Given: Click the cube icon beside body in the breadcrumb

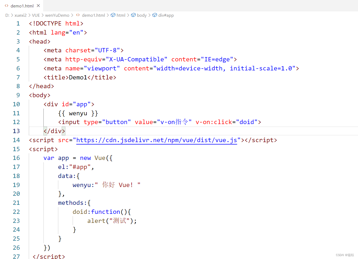Looking at the screenshot, I should (x=134, y=15).
